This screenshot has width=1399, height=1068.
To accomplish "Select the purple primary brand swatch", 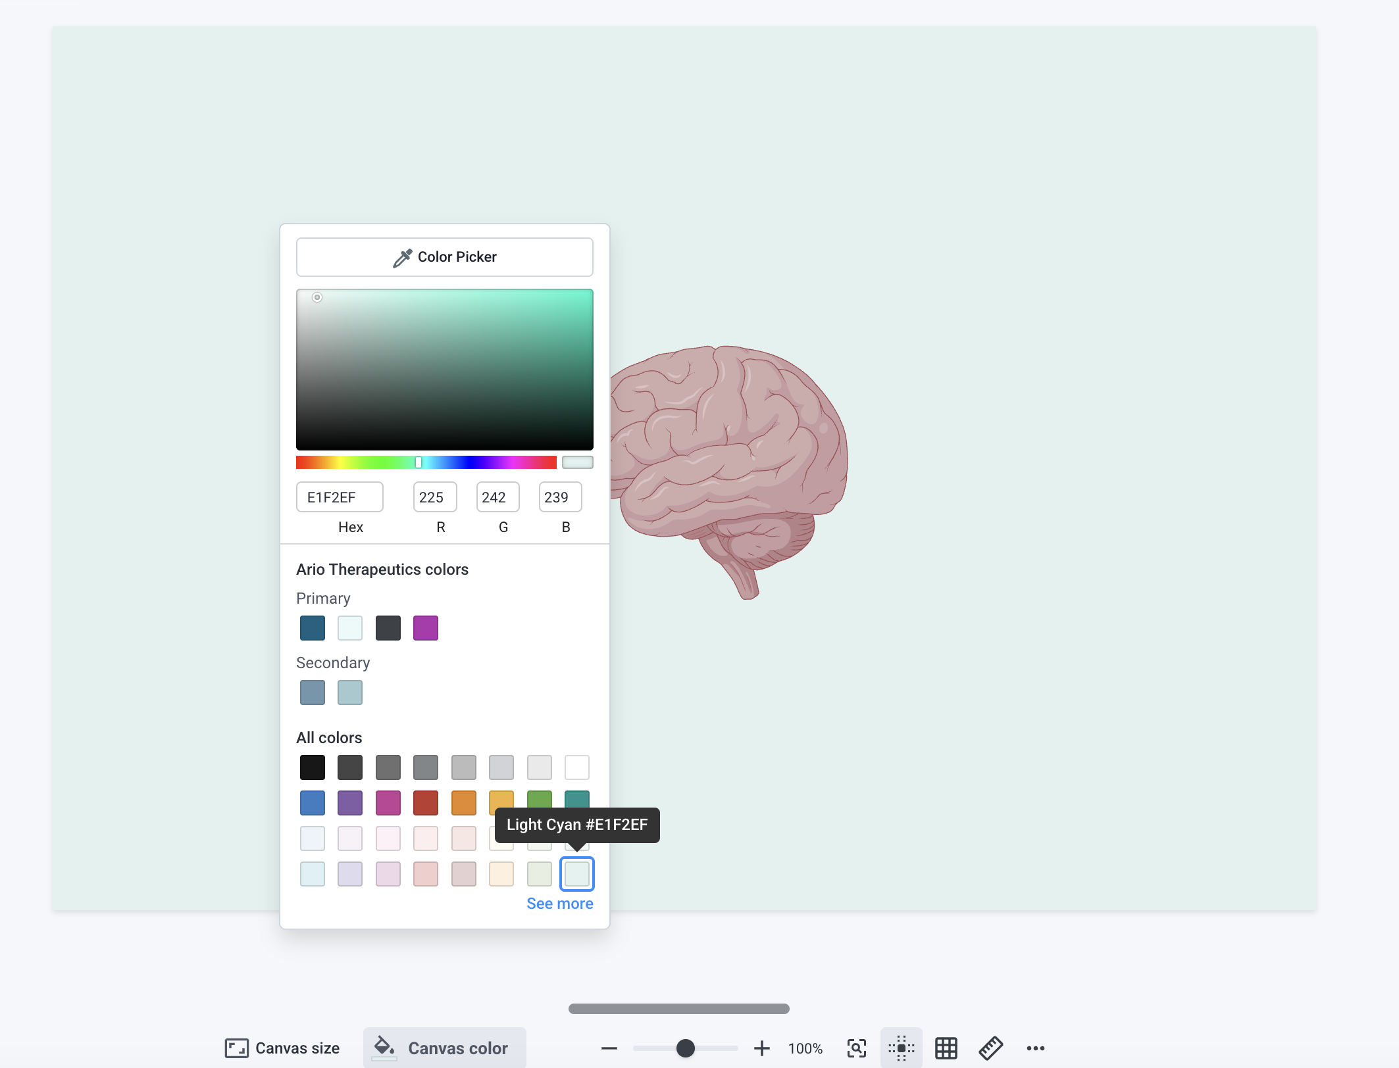I will coord(426,628).
